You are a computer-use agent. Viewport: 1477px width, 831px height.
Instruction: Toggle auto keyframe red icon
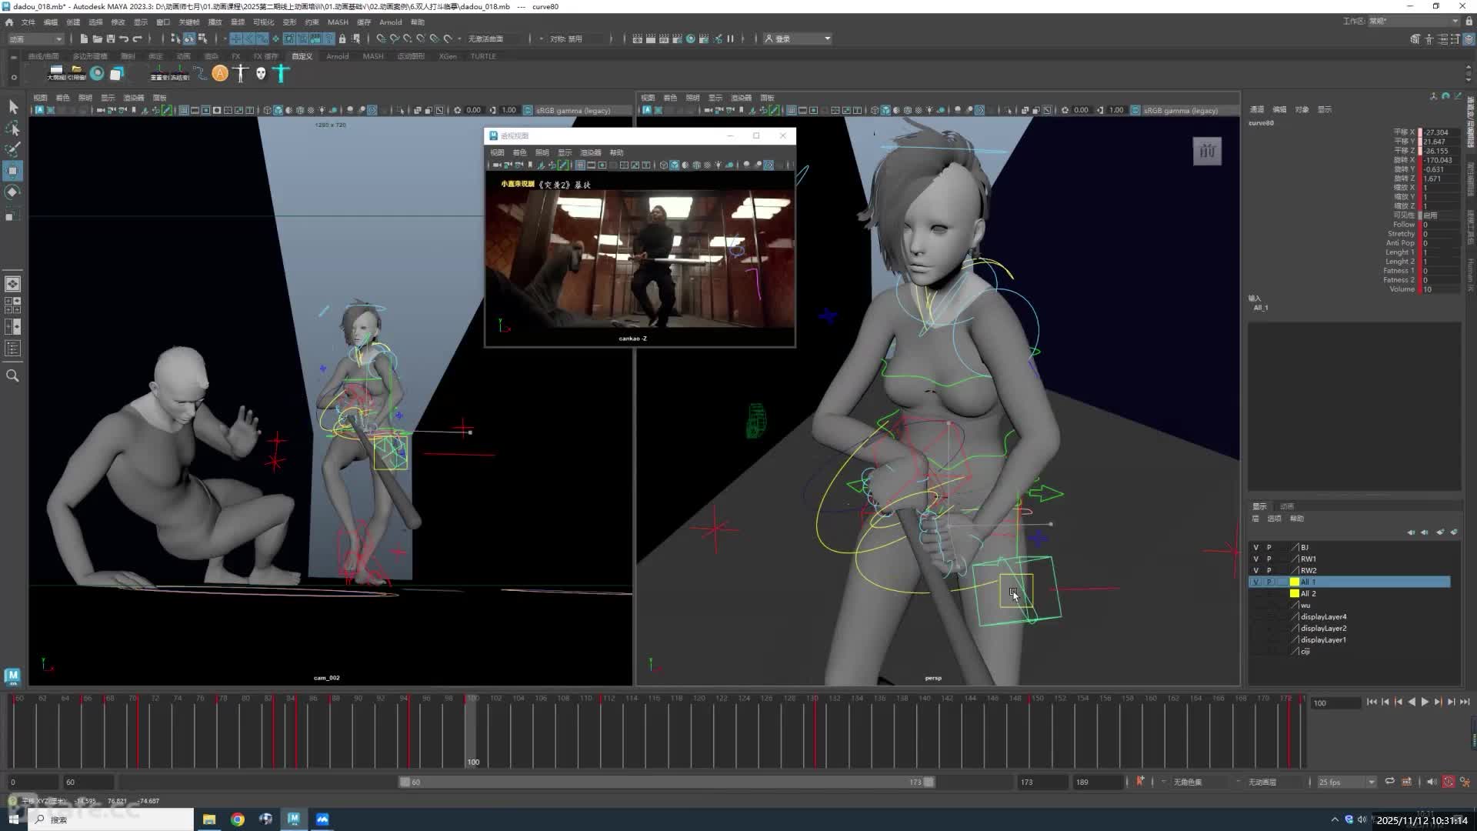coord(1449,782)
